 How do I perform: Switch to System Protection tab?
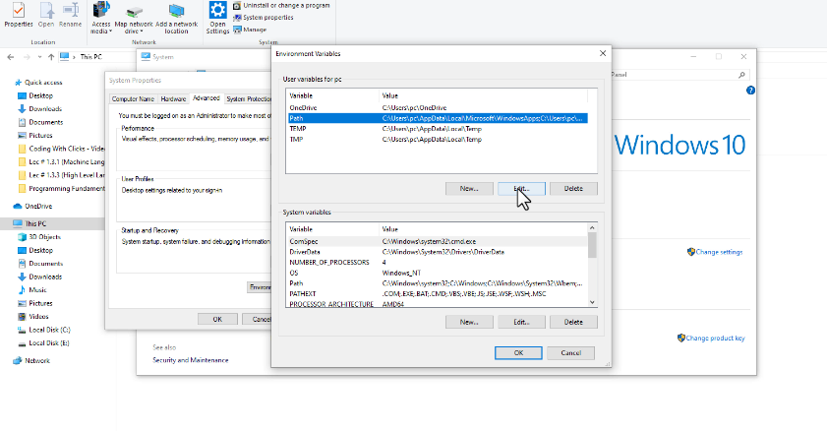(x=248, y=98)
